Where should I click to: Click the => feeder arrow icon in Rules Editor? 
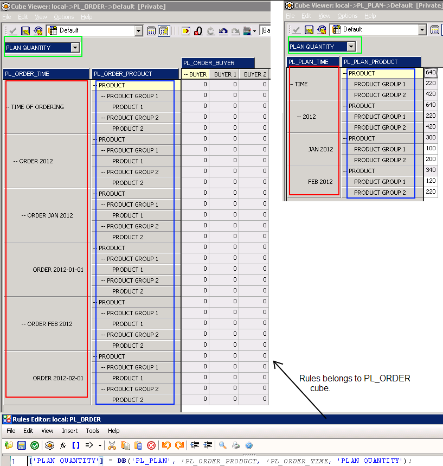click(89, 445)
